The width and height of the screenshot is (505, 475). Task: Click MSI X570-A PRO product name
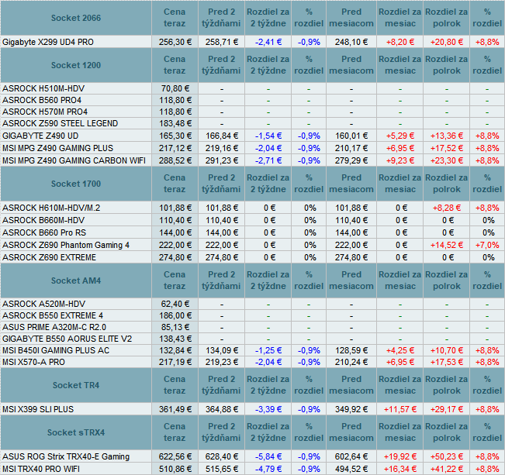pos(33,363)
